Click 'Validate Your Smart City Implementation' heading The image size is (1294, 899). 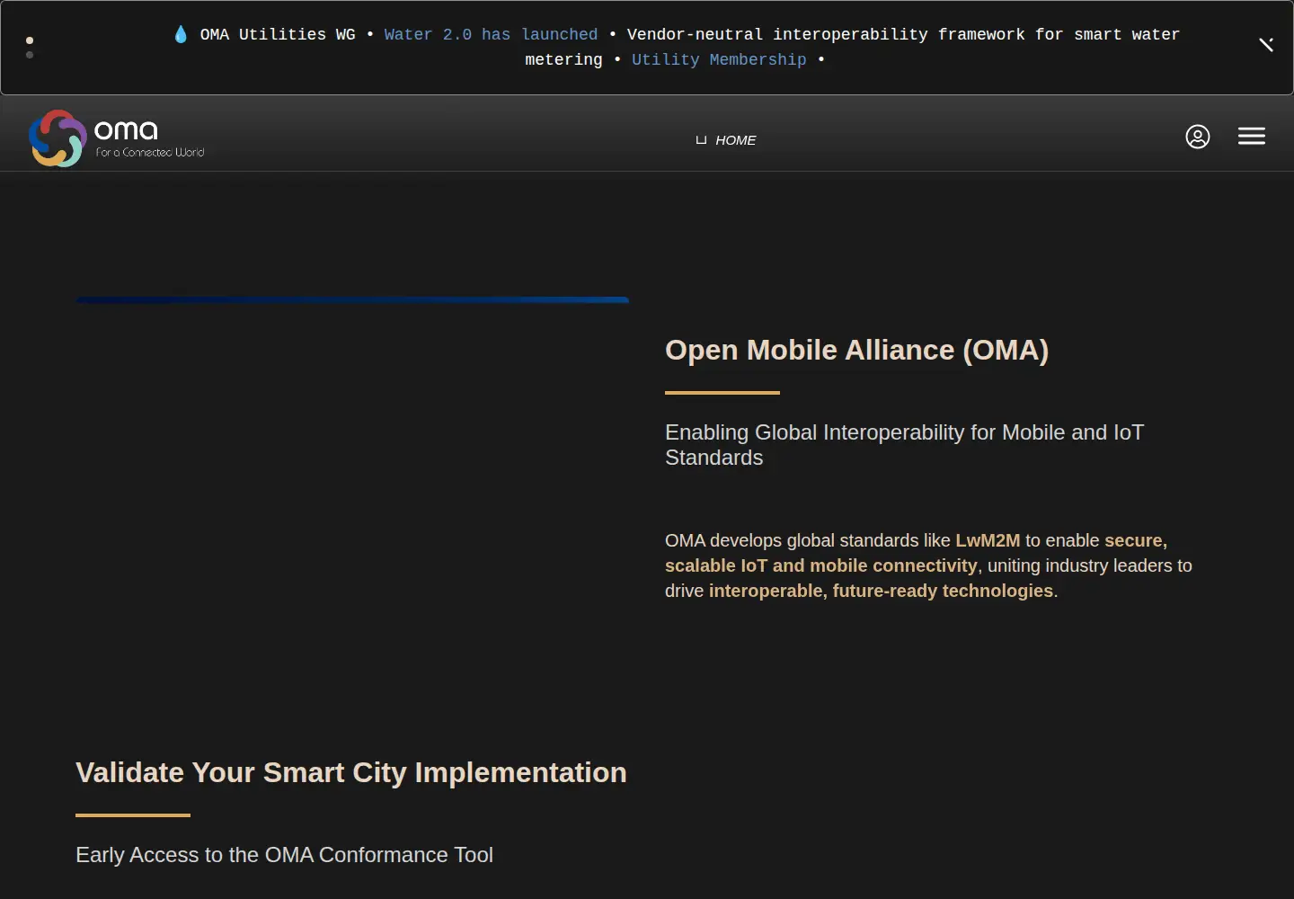351,772
